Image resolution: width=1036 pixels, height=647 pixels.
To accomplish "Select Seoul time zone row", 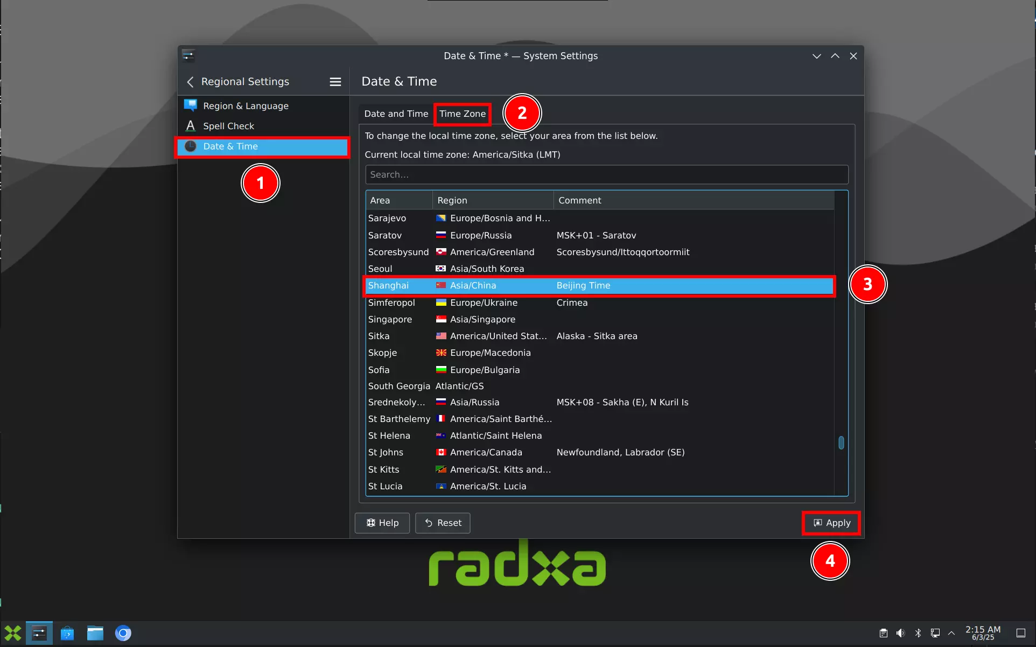I will click(x=600, y=269).
